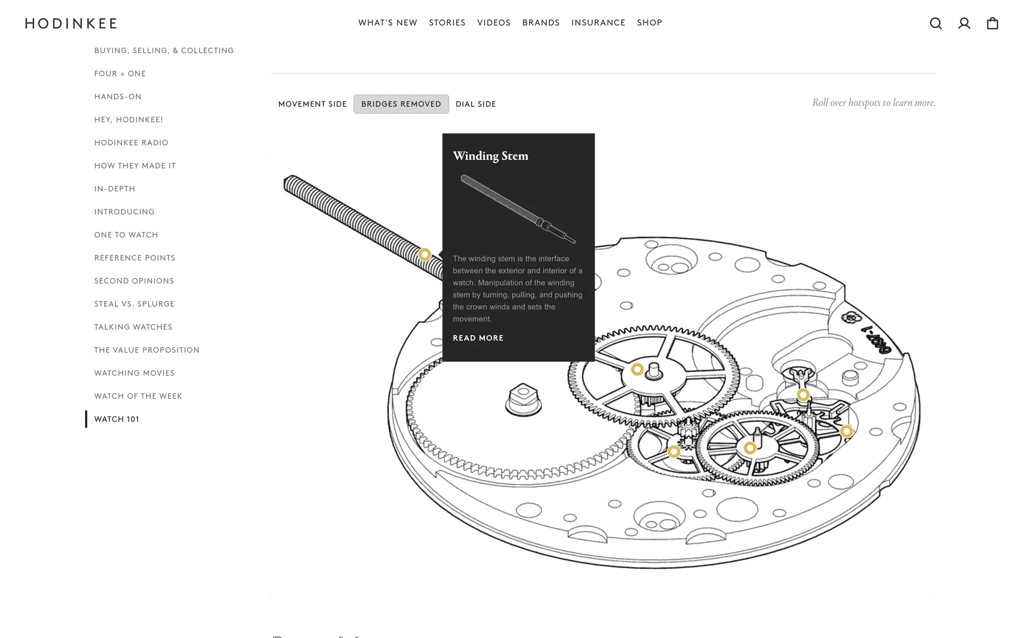The height and width of the screenshot is (638, 1021).
Task: Click the hotspot on the winding stem
Action: coord(424,255)
